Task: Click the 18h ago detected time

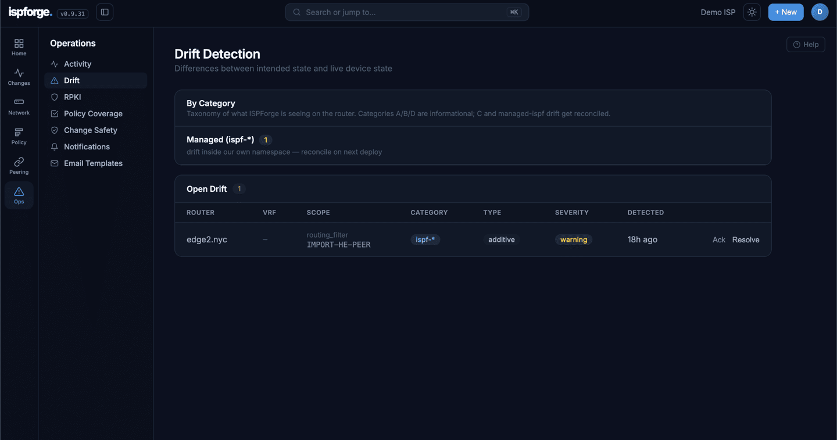Action: [642, 239]
